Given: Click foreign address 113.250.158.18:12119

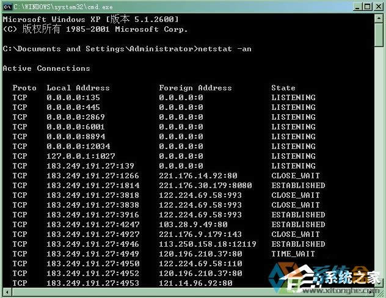Looking at the screenshot, I should (x=208, y=244).
